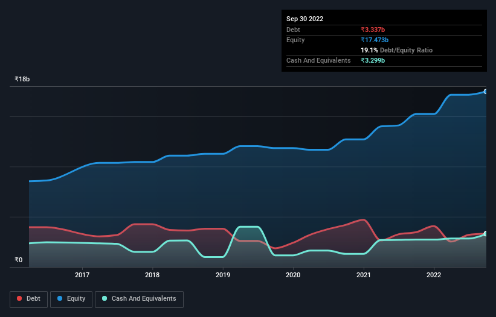
Task: Click the Equity line endpoint marker
Action: tap(486, 92)
